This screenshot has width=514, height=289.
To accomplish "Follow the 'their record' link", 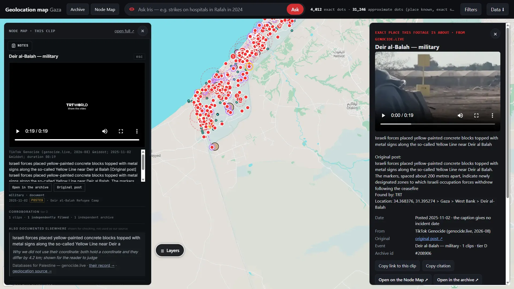I will coord(101,265).
